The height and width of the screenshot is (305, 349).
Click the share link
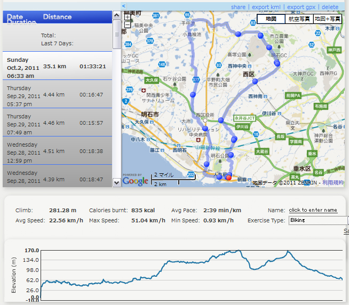click(x=239, y=7)
